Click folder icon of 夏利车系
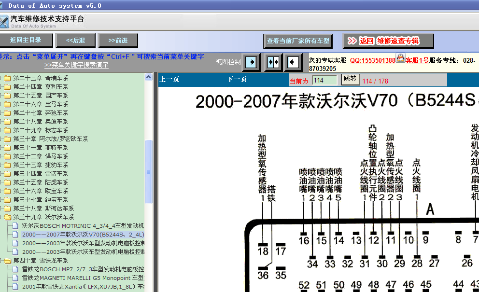The width and height of the screenshot is (479, 292). pyautogui.click(x=7, y=87)
